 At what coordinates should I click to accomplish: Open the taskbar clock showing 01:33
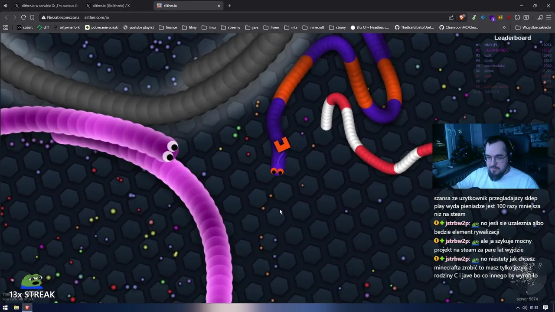(534, 308)
